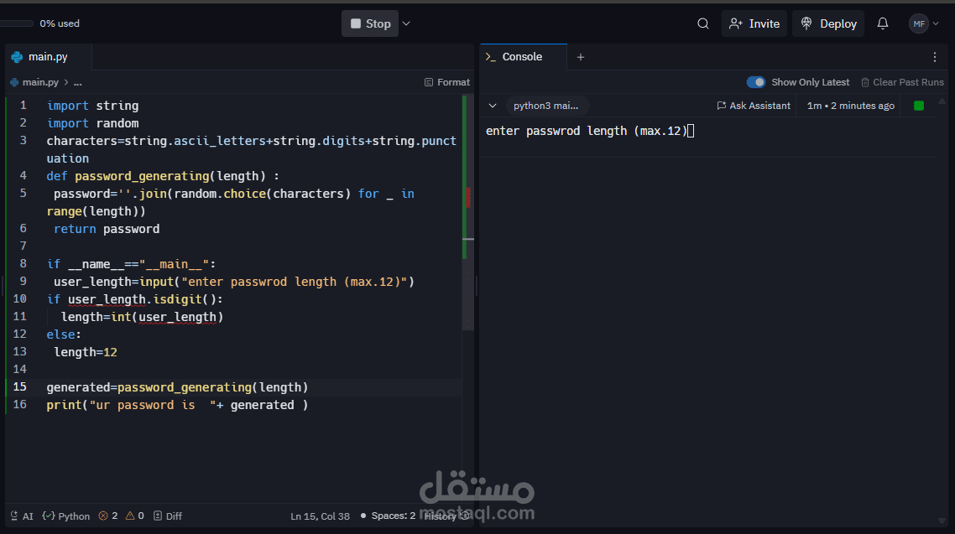The height and width of the screenshot is (534, 955).
Task: Add a new pane tab with plus
Action: pos(581,56)
